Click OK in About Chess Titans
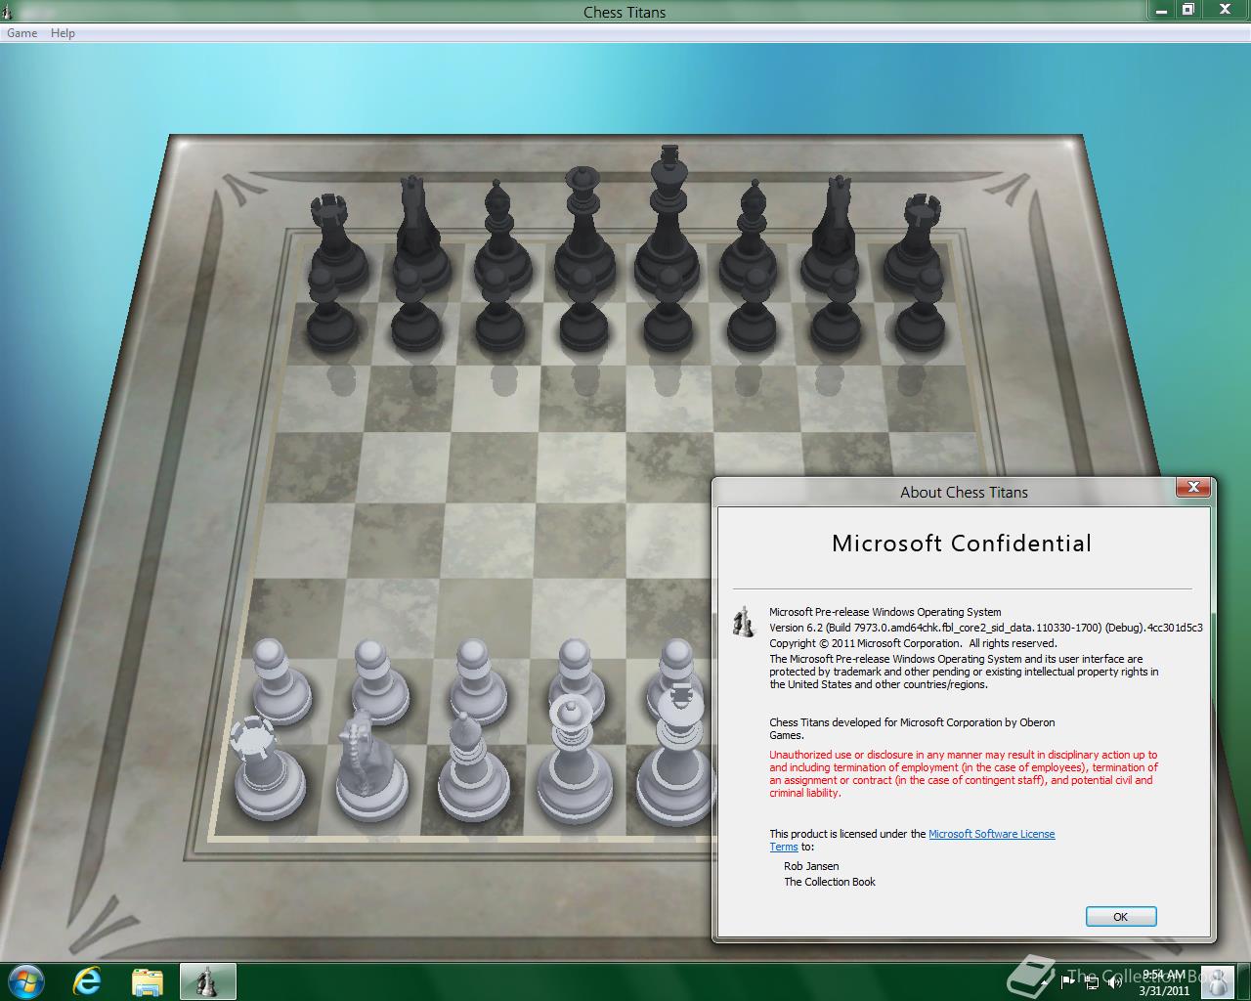 coord(1121,916)
